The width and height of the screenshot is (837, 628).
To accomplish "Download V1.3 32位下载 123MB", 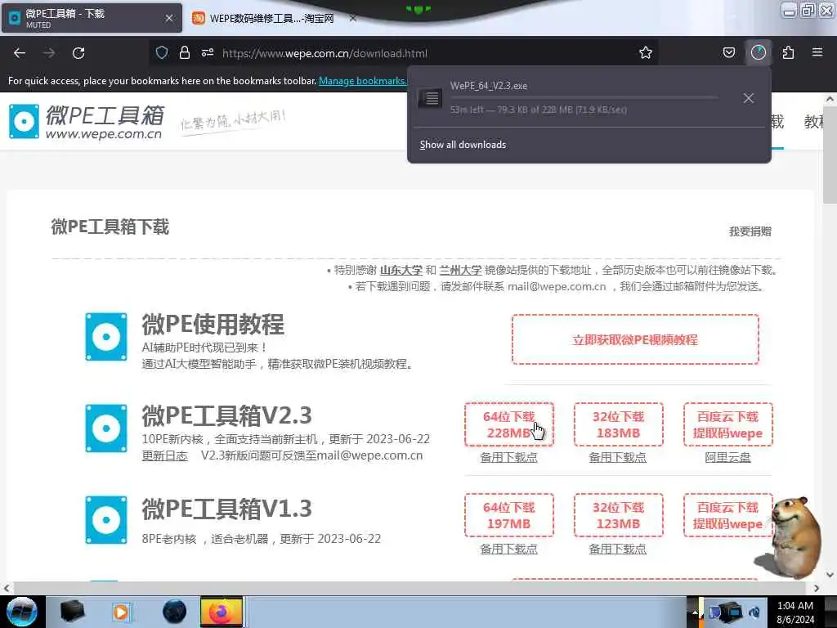I will 618,515.
